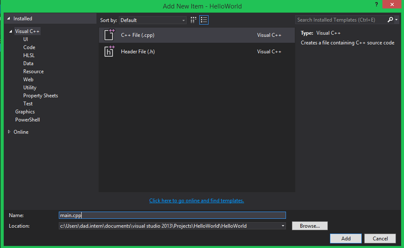Open the search options dropdown arrow

click(x=396, y=19)
